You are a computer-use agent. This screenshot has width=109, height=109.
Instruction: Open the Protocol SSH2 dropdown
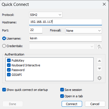(x=46, y=15)
